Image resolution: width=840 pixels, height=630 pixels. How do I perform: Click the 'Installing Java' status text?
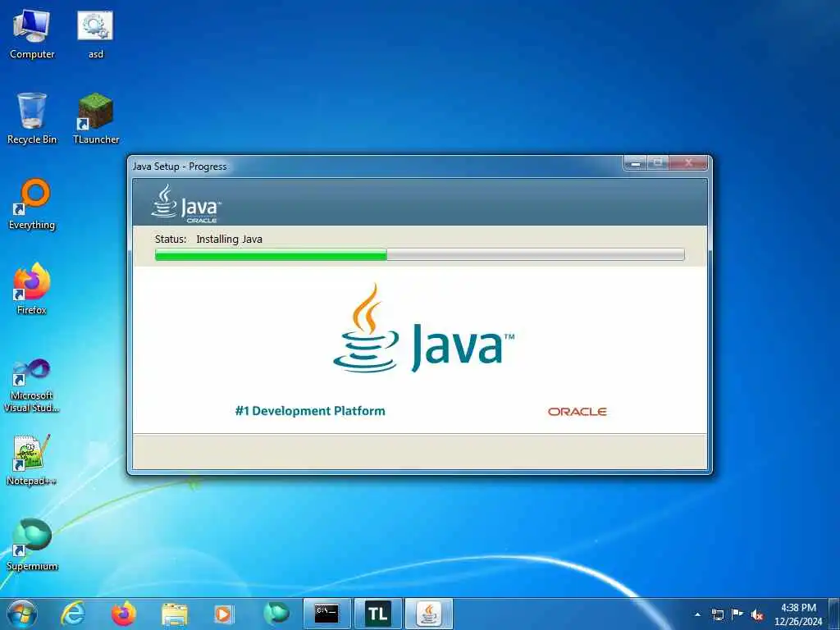coord(230,239)
